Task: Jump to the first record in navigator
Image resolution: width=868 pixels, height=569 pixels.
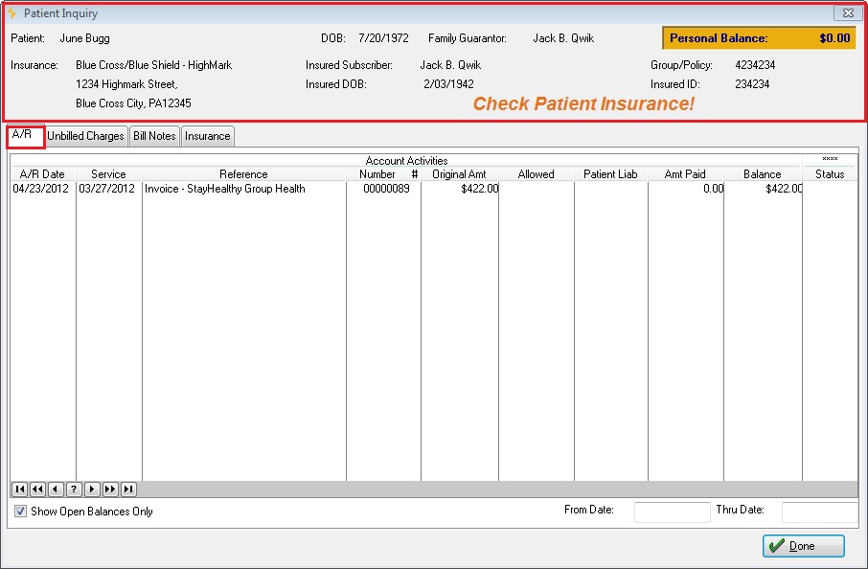Action: (x=20, y=489)
